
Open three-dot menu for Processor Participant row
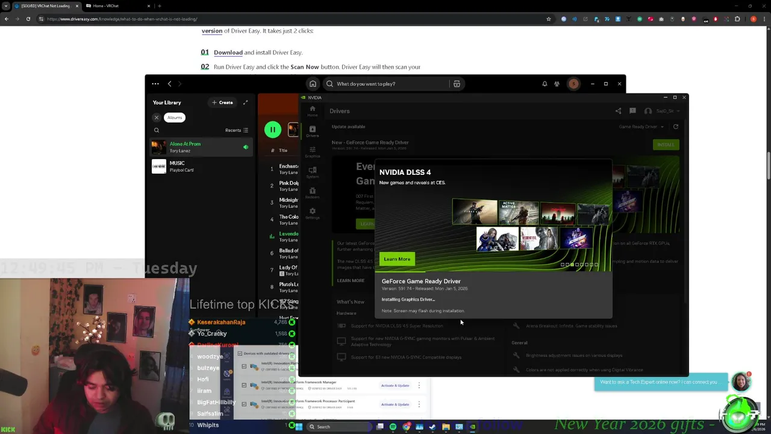point(419,404)
